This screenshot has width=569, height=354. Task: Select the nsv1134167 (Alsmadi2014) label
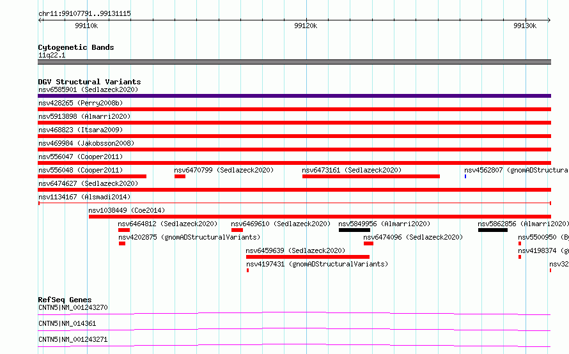(84, 197)
